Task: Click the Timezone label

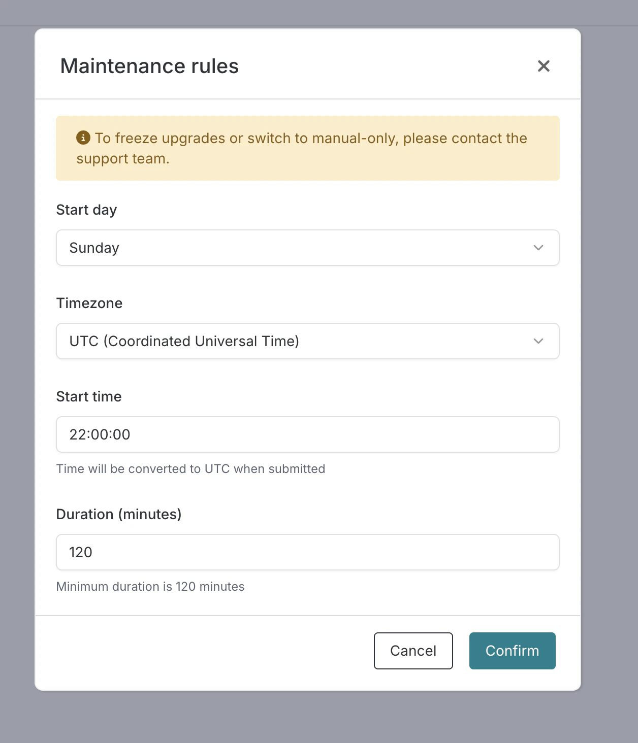Action: [x=89, y=303]
